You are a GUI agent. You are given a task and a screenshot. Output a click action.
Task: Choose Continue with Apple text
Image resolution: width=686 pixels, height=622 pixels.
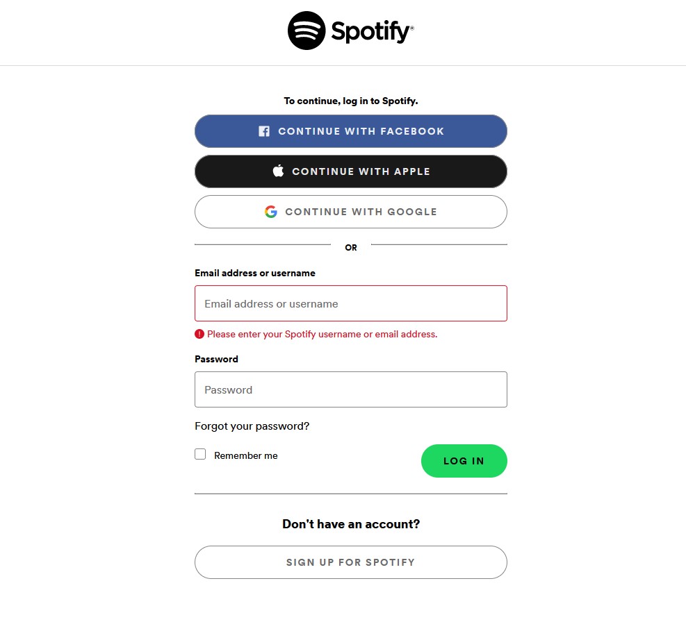pos(361,171)
